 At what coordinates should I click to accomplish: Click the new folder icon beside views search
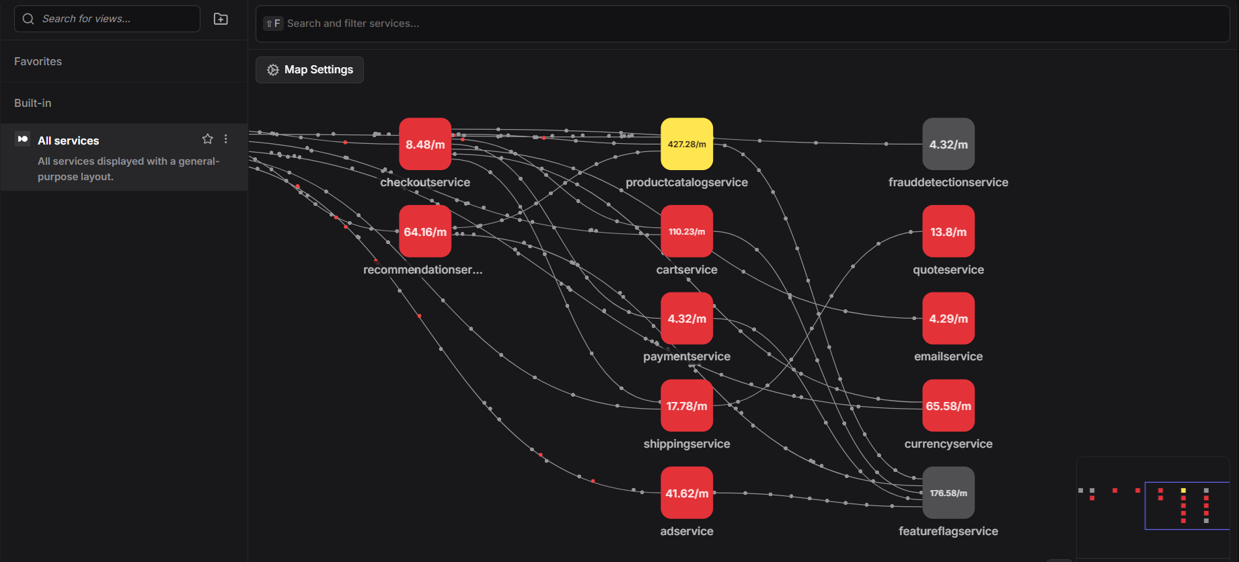[221, 19]
